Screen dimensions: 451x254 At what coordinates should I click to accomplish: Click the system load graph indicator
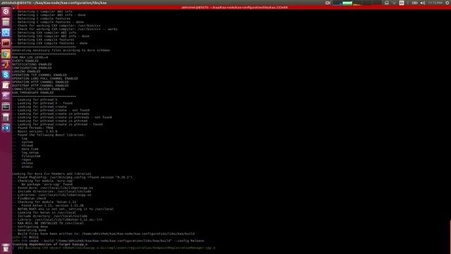[x=357, y=3]
